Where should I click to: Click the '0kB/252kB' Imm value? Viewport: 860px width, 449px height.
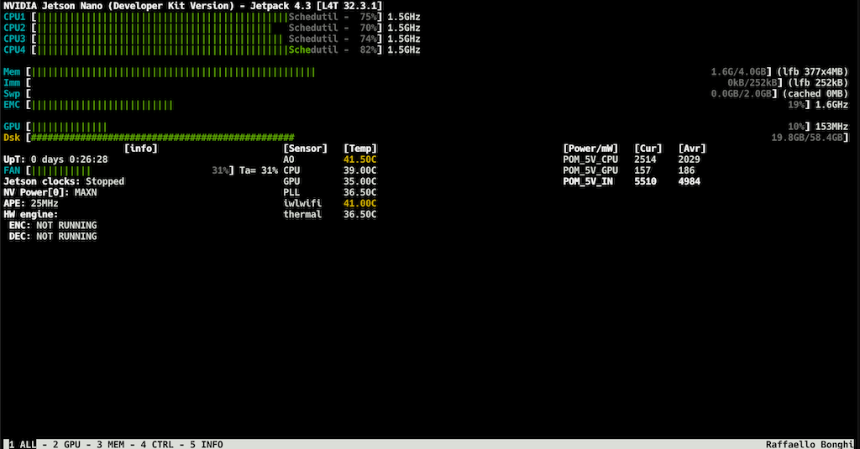pos(752,83)
